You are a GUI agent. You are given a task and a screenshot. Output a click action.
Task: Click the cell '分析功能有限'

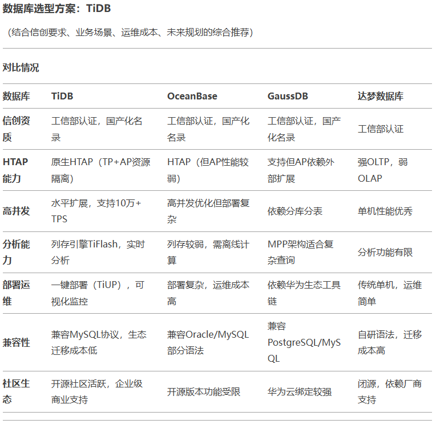click(385, 252)
